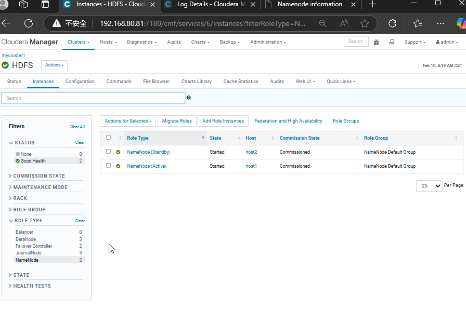The height and width of the screenshot is (310, 466).
Task: Open browser extensions puzzle icon
Action: 392,23
